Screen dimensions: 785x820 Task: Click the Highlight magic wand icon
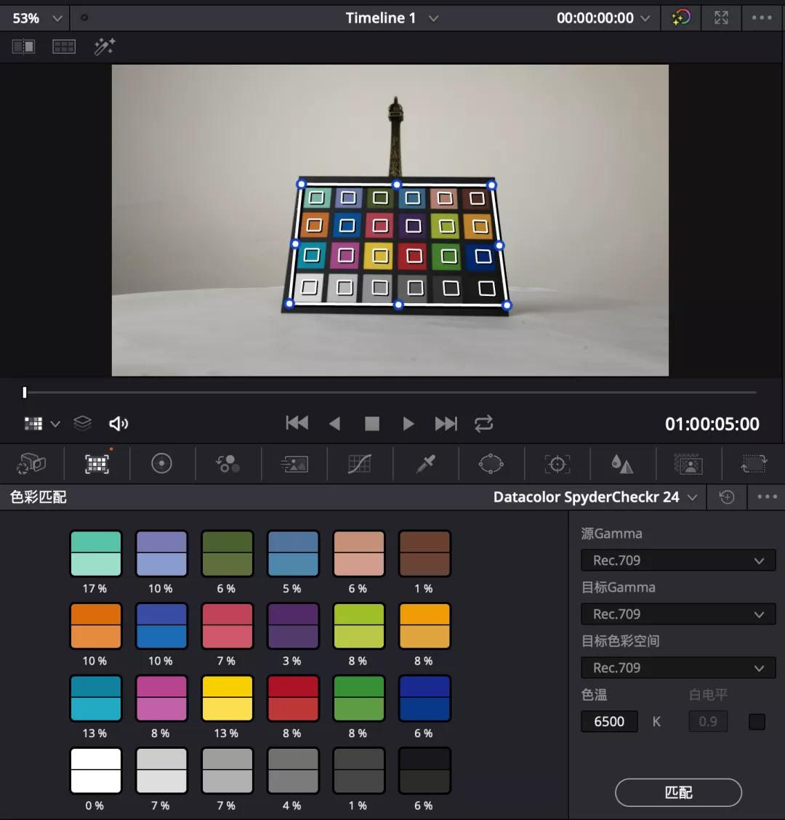point(105,47)
